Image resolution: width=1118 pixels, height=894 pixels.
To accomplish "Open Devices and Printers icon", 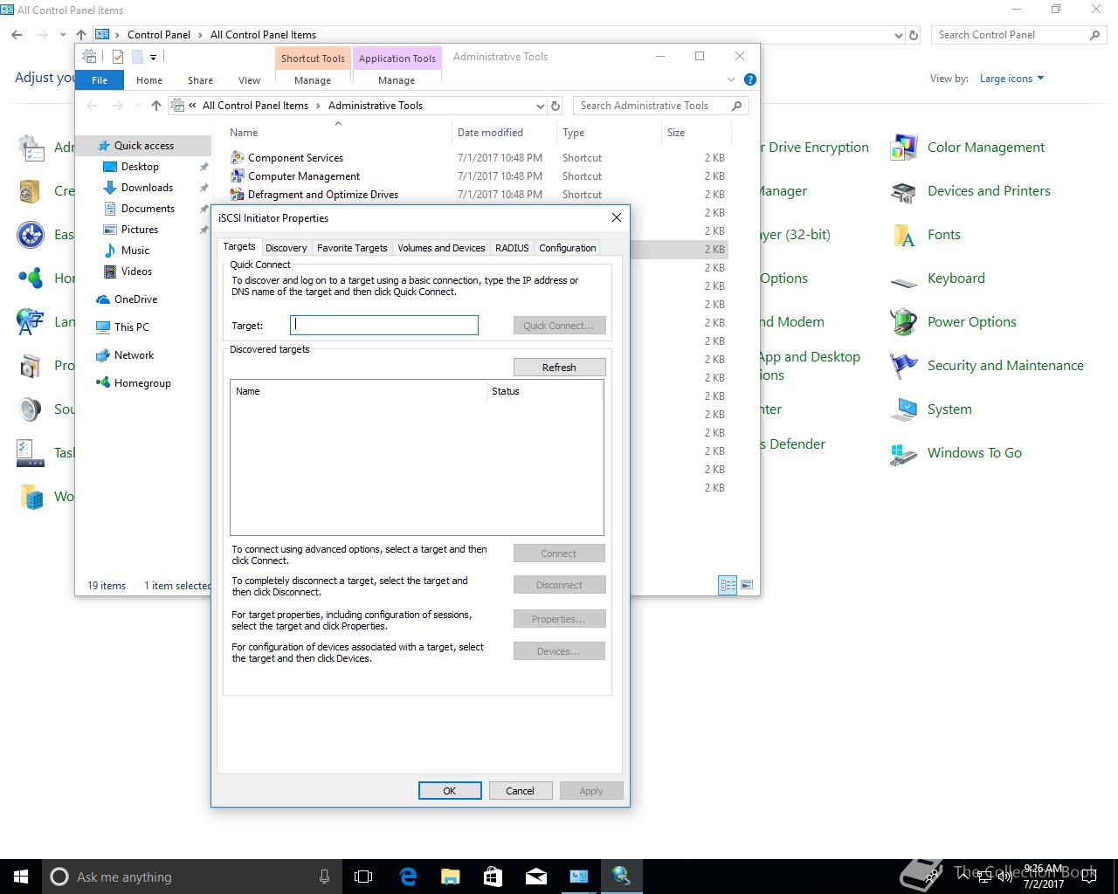I will click(x=903, y=191).
